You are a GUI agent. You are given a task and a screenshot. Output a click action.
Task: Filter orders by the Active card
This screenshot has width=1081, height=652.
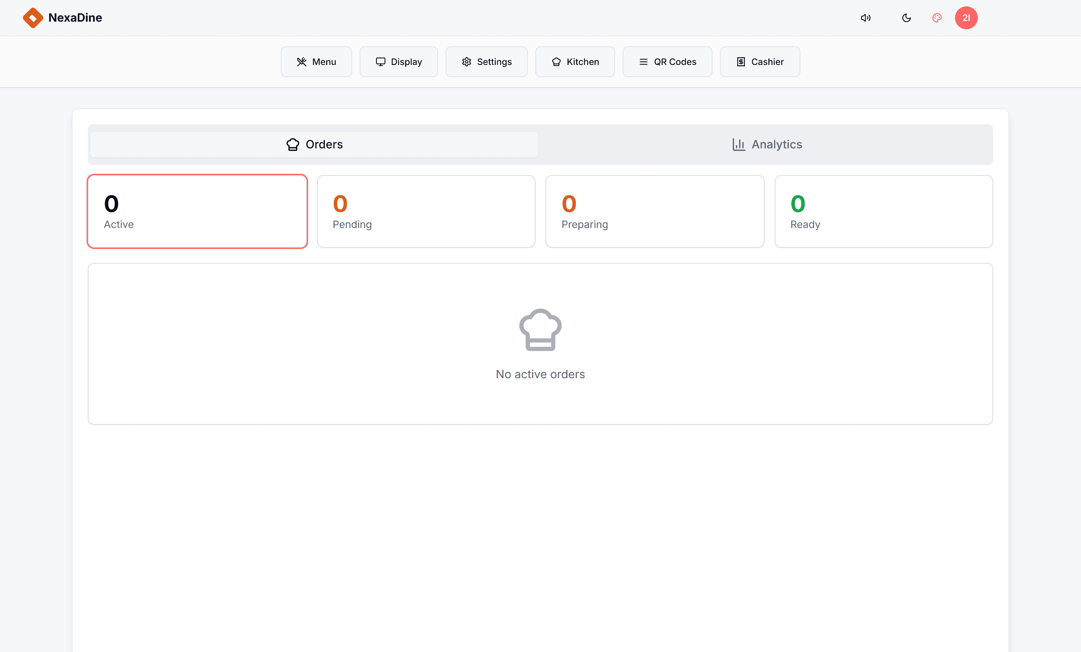(x=197, y=211)
